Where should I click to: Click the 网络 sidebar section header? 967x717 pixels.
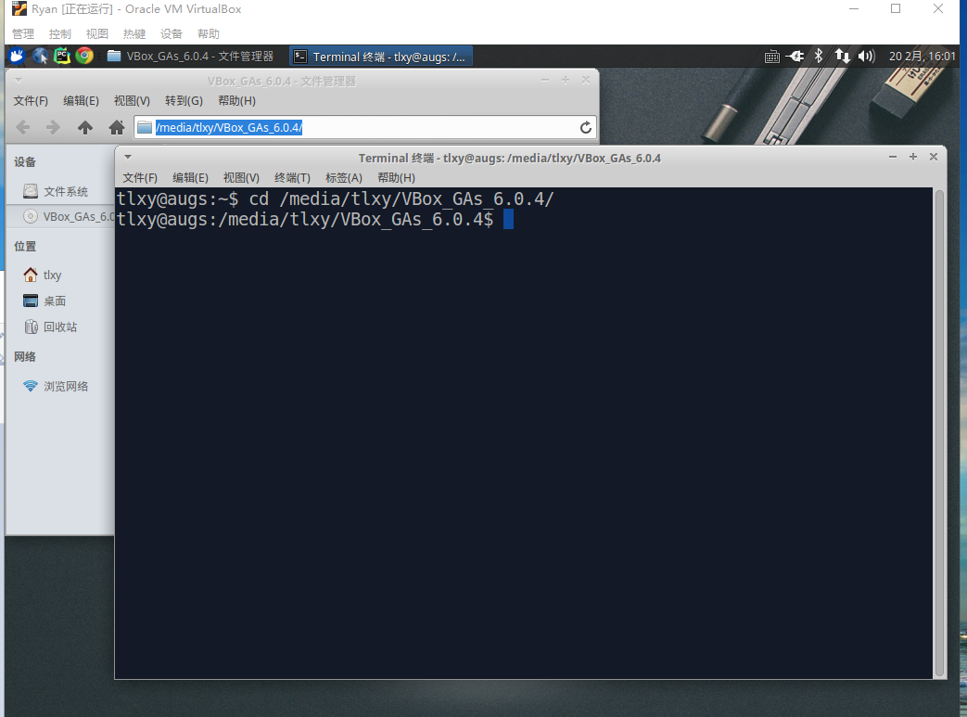tap(25, 357)
